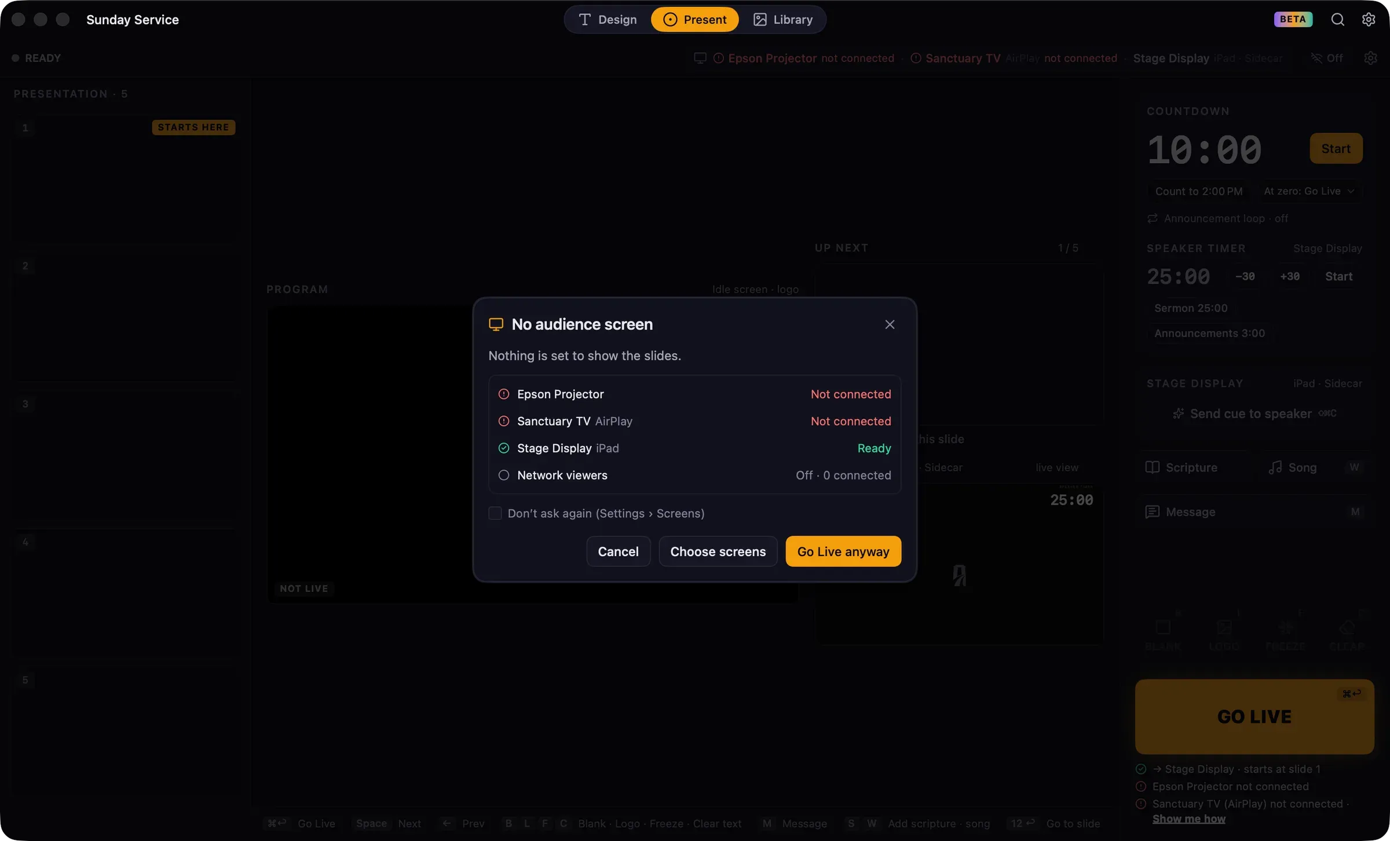Close the No audience screen dialog

click(x=890, y=324)
